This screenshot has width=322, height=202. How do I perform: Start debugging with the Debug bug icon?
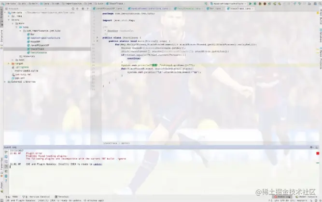coord(255,4)
